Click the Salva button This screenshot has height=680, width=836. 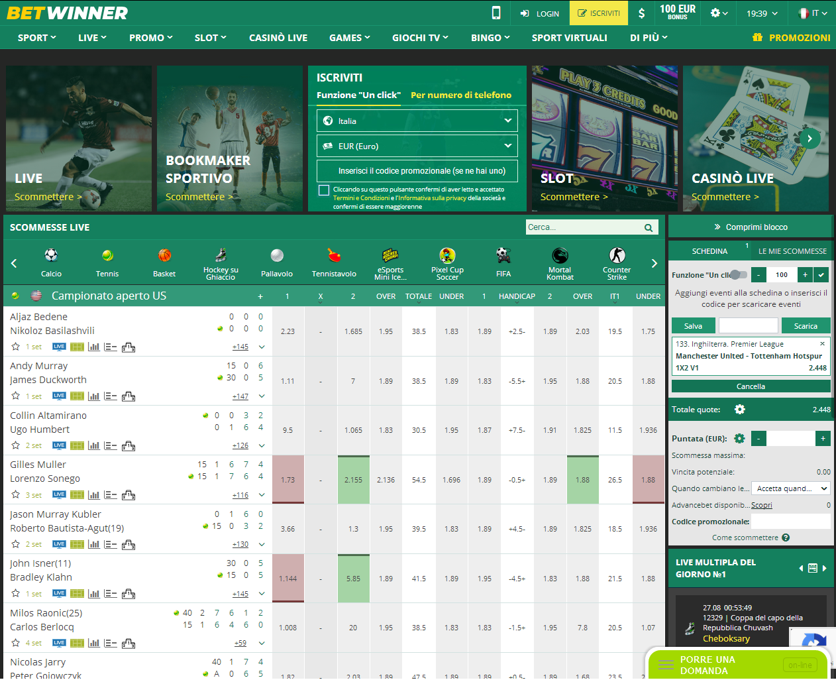[694, 325]
